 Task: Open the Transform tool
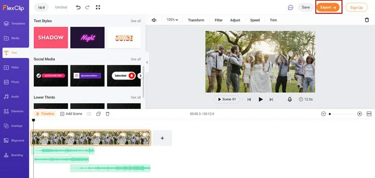pos(196,20)
